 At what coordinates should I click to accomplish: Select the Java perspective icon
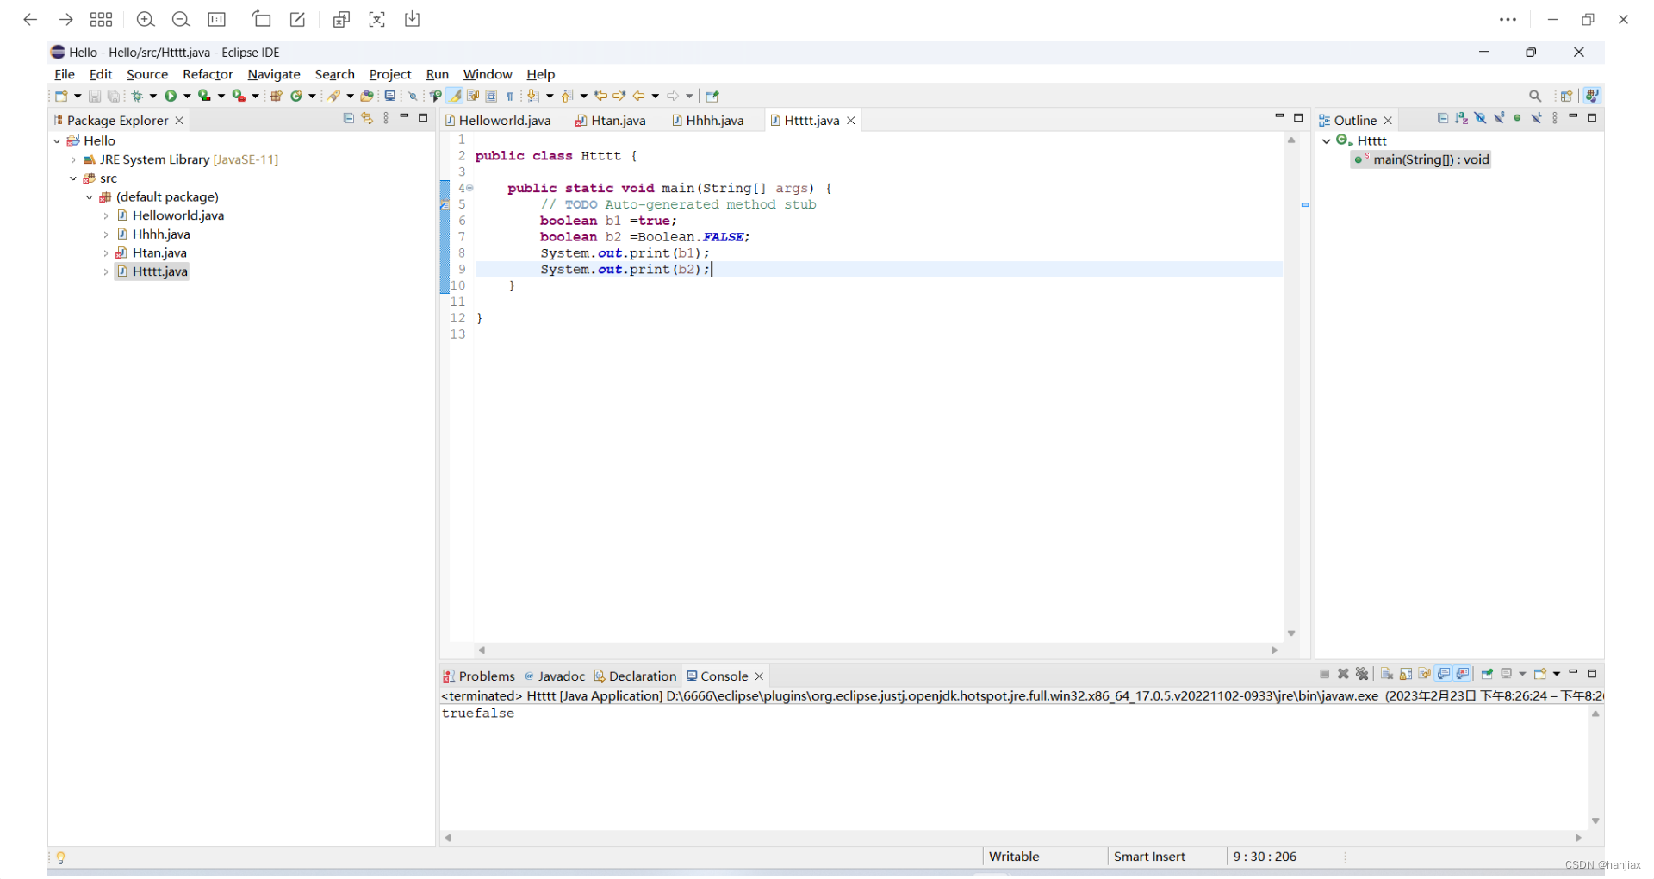tap(1592, 96)
